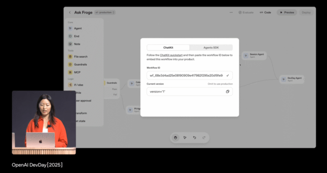Click the Session Agent node icon
The height and width of the screenshot is (173, 327).
246,56
